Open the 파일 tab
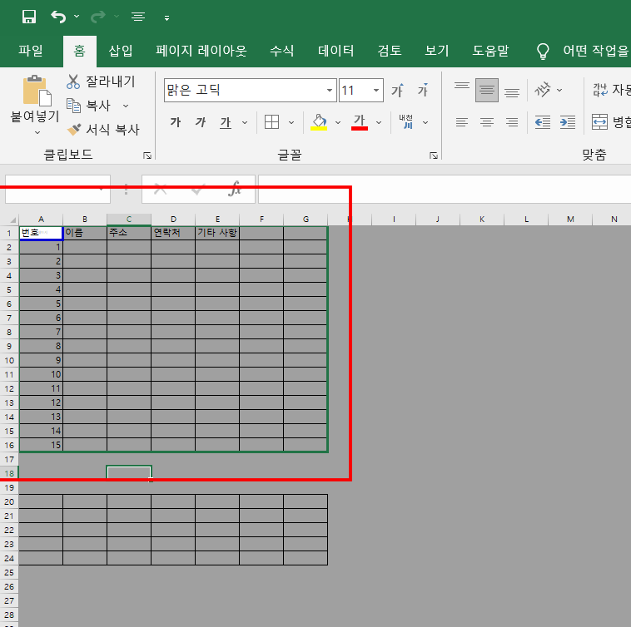The image size is (631, 627). tap(31, 51)
